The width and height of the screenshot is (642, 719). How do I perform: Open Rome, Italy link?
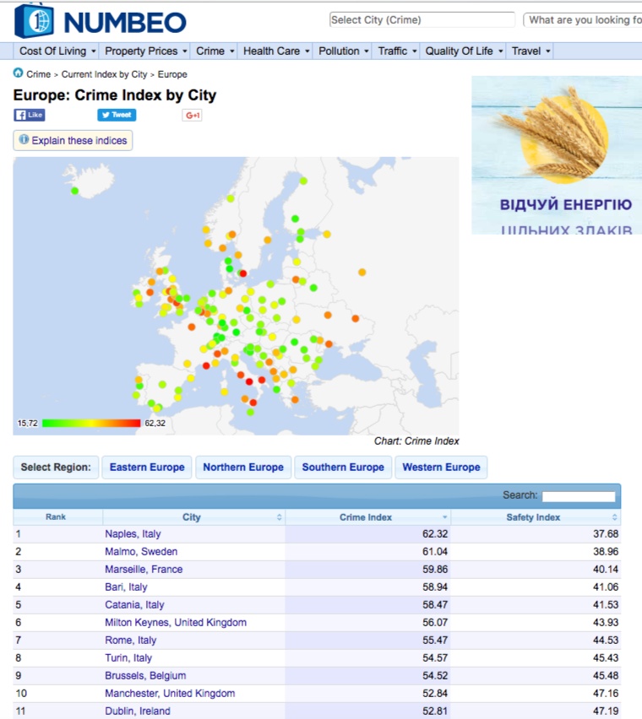[x=130, y=641]
